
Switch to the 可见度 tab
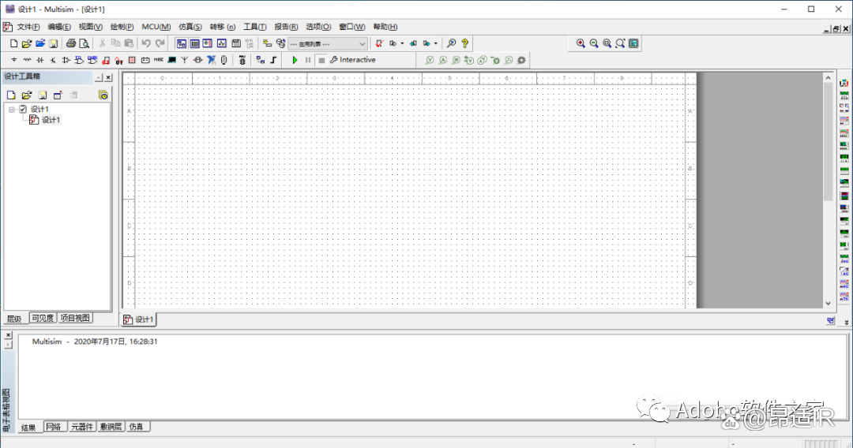click(x=43, y=318)
